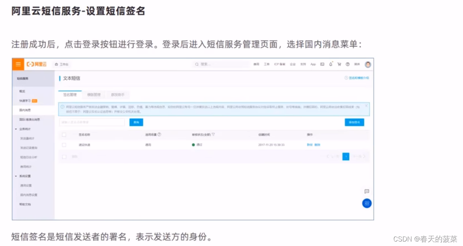Click the blue 查询 button
This screenshot has height=246, width=463.
click(x=136, y=122)
